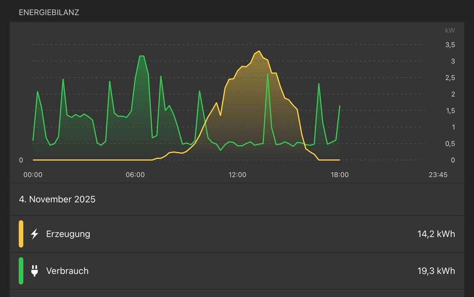Click the lightning bolt icon beside Erzeugung
This screenshot has height=297, width=474.
(x=34, y=234)
